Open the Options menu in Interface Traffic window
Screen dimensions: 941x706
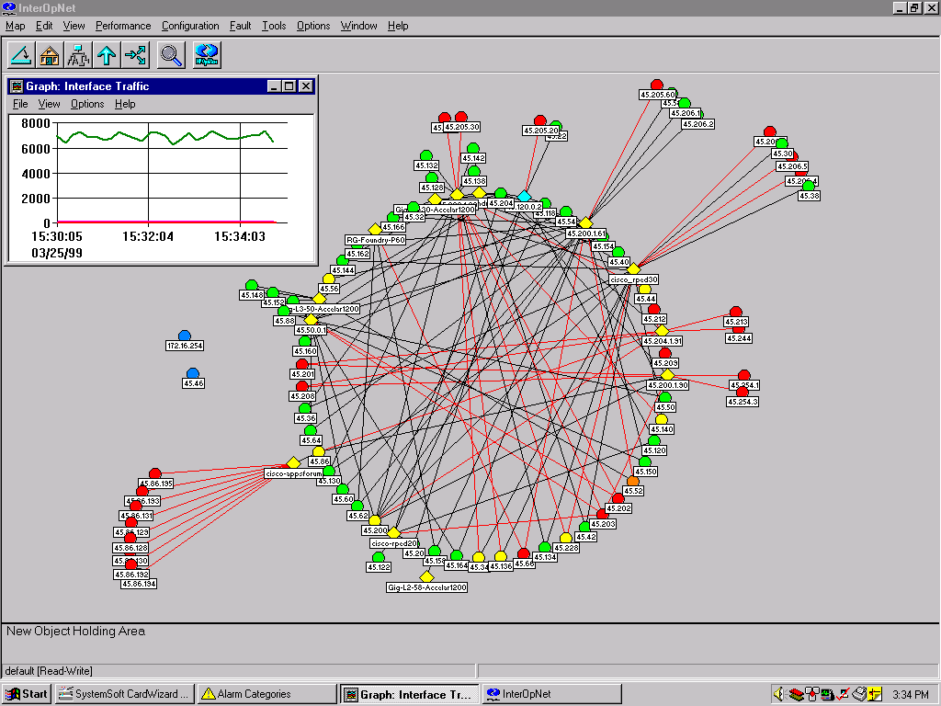(86, 104)
